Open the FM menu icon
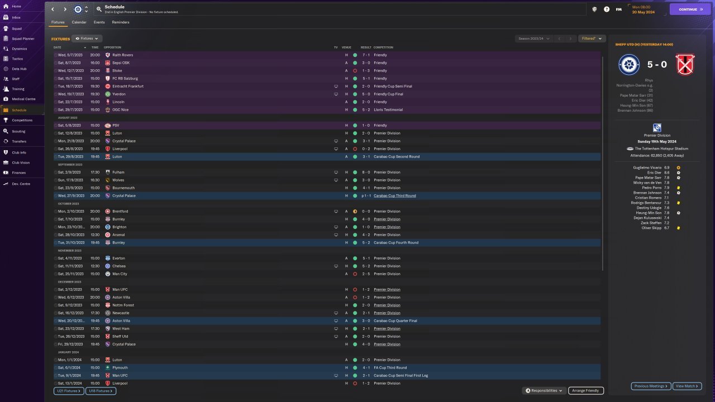 click(618, 9)
